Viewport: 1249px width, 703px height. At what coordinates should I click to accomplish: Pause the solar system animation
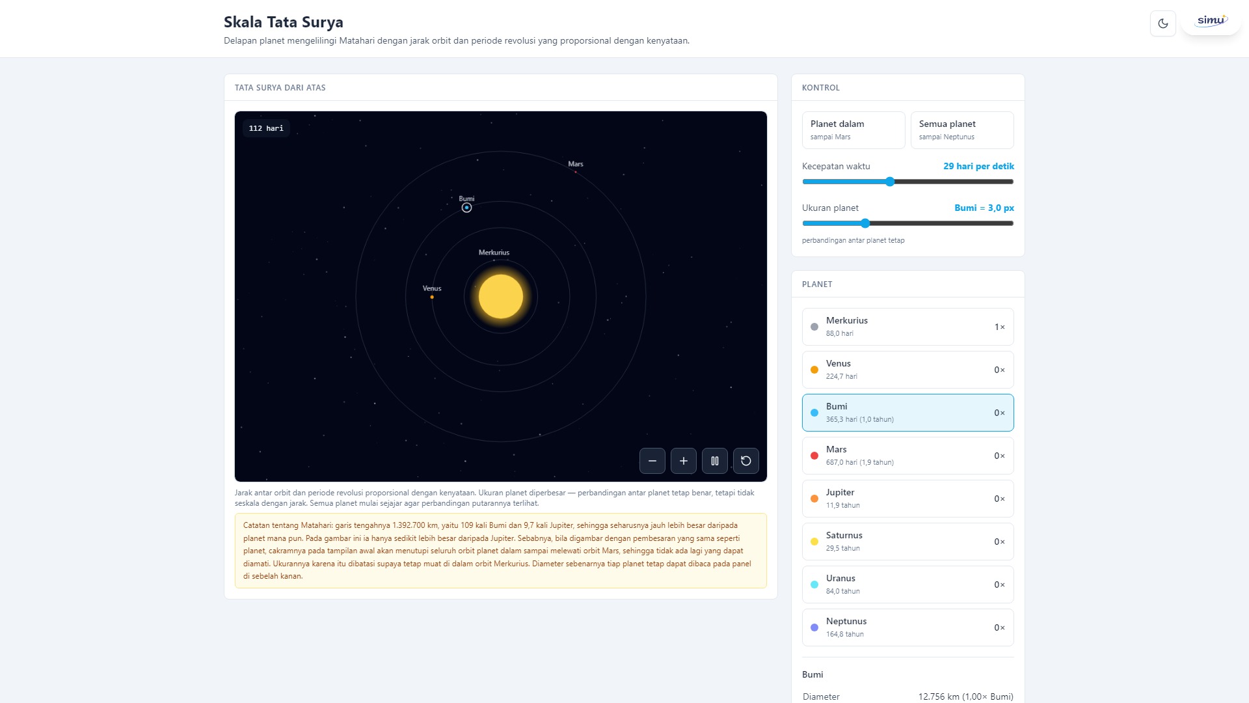tap(714, 461)
